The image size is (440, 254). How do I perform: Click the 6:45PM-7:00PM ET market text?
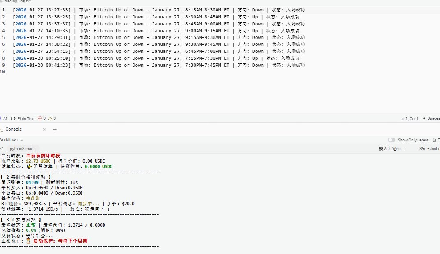[x=207, y=52]
